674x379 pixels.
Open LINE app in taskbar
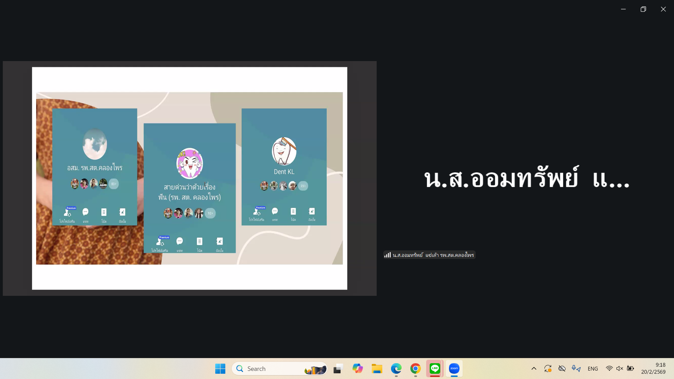coord(435,368)
